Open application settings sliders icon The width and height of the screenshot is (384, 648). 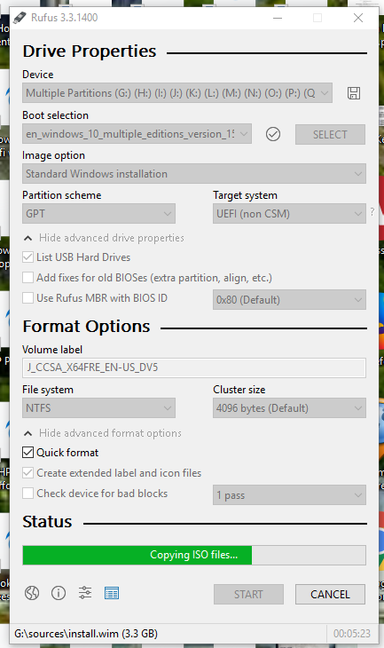coord(85,593)
